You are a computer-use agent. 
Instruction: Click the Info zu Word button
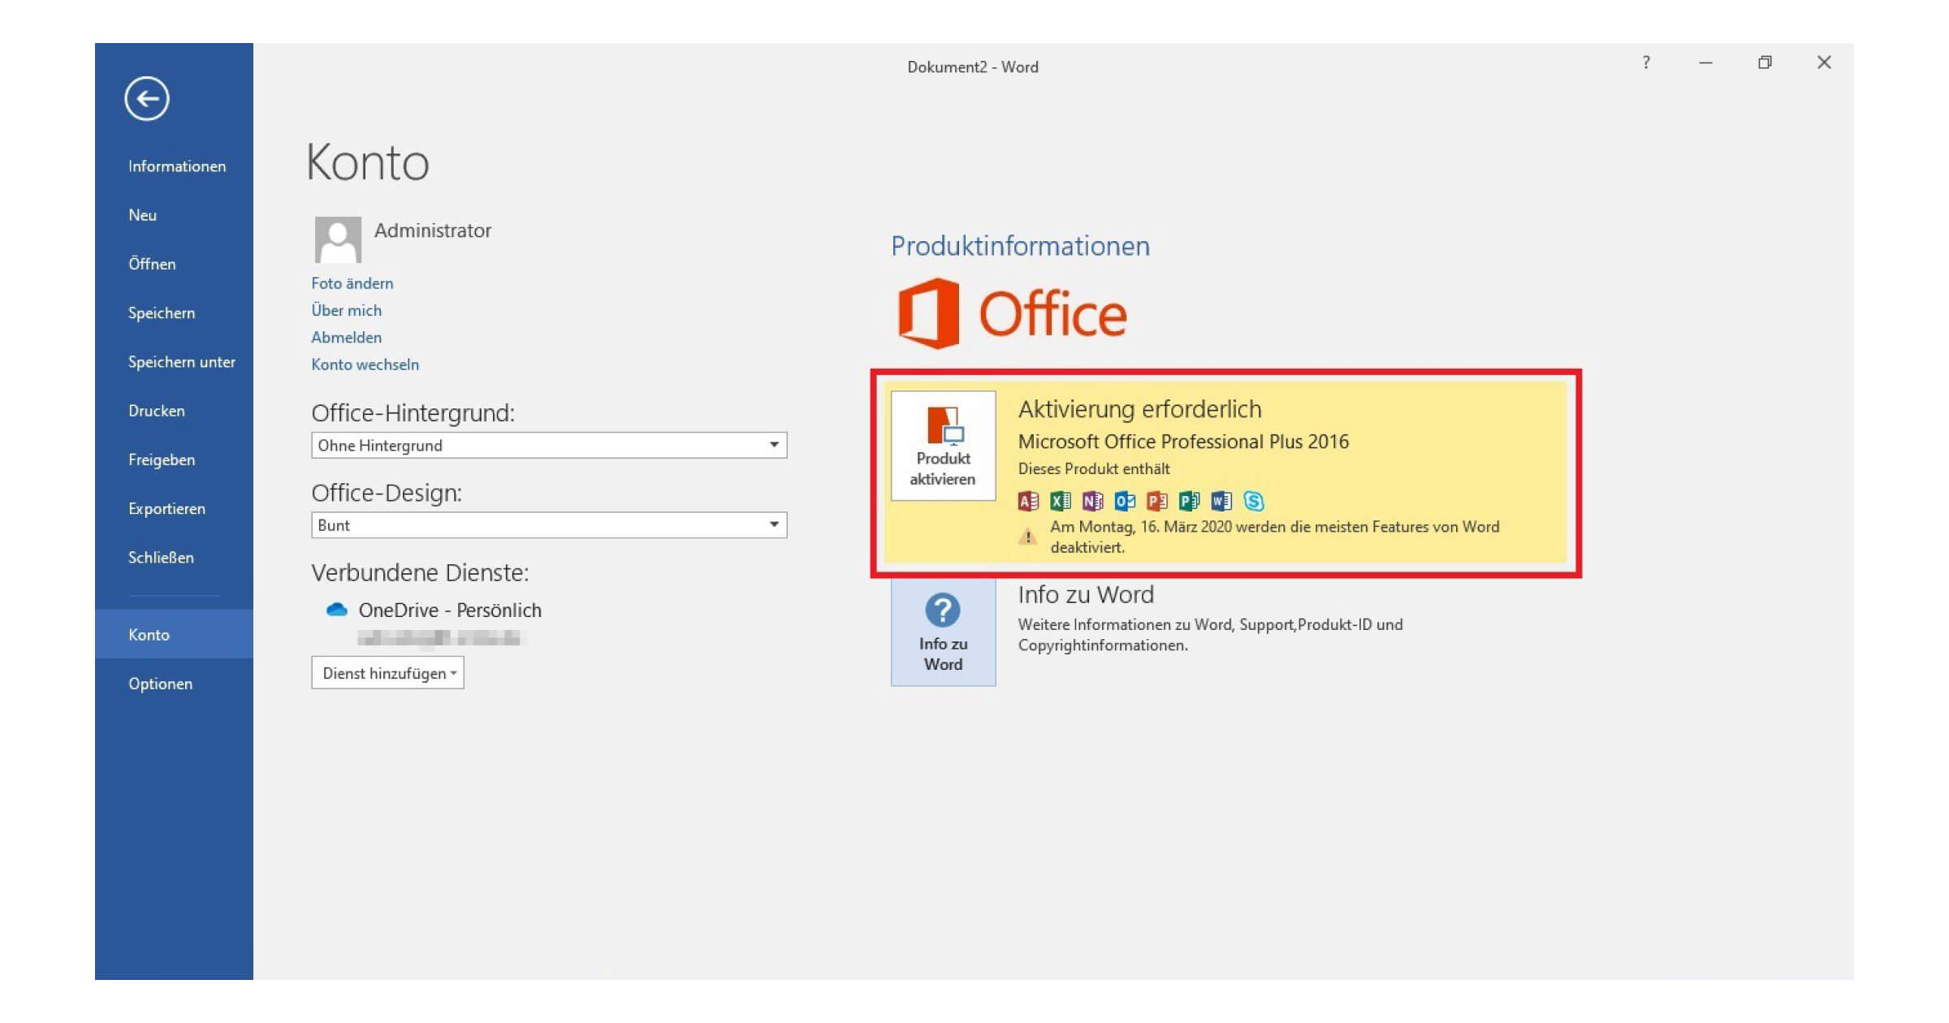[943, 632]
